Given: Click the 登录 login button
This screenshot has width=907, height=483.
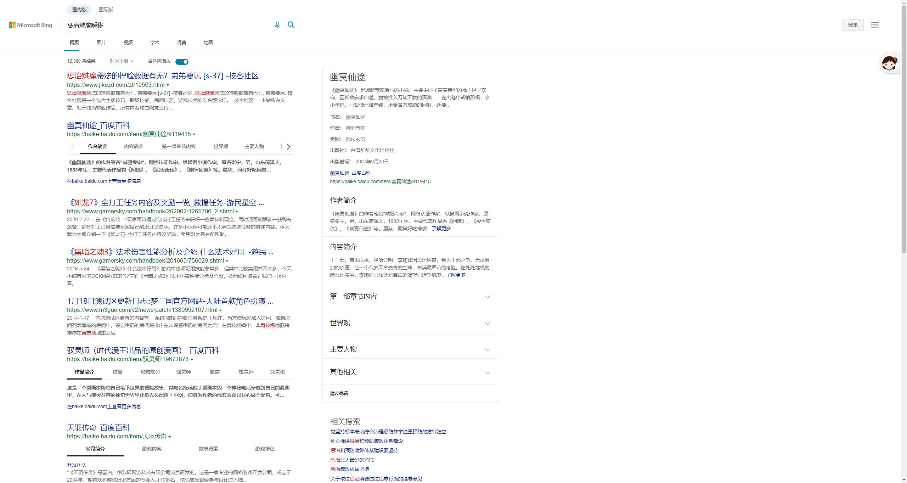Looking at the screenshot, I should [853, 25].
